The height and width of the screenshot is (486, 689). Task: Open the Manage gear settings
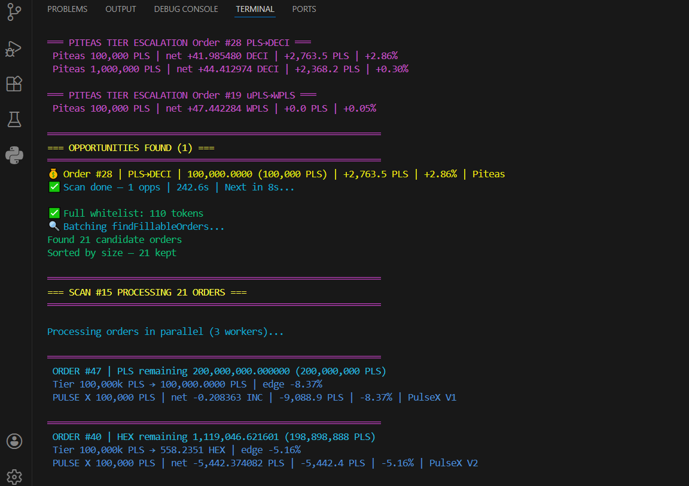[x=14, y=477]
